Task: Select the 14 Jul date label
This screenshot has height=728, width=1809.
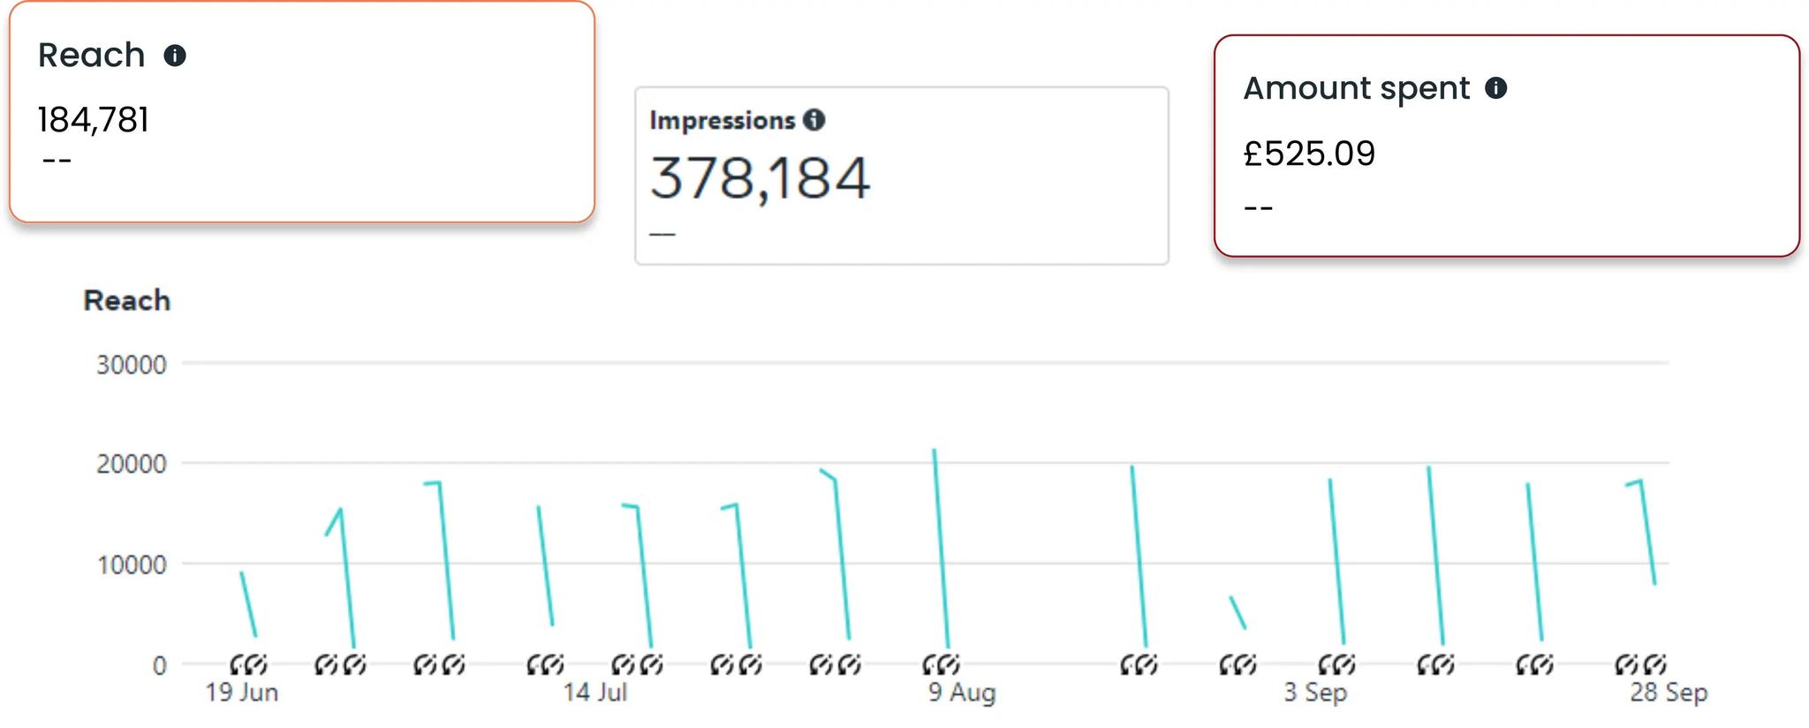Action: [x=595, y=693]
